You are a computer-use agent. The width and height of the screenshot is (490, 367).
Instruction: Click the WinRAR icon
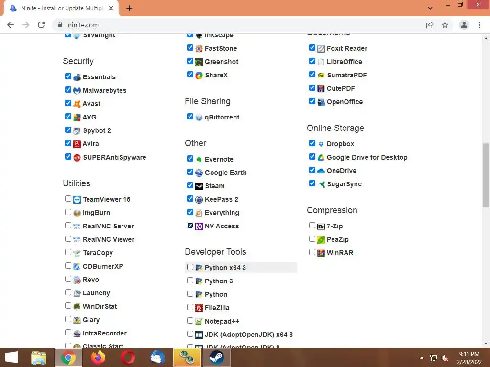pyautogui.click(x=321, y=253)
